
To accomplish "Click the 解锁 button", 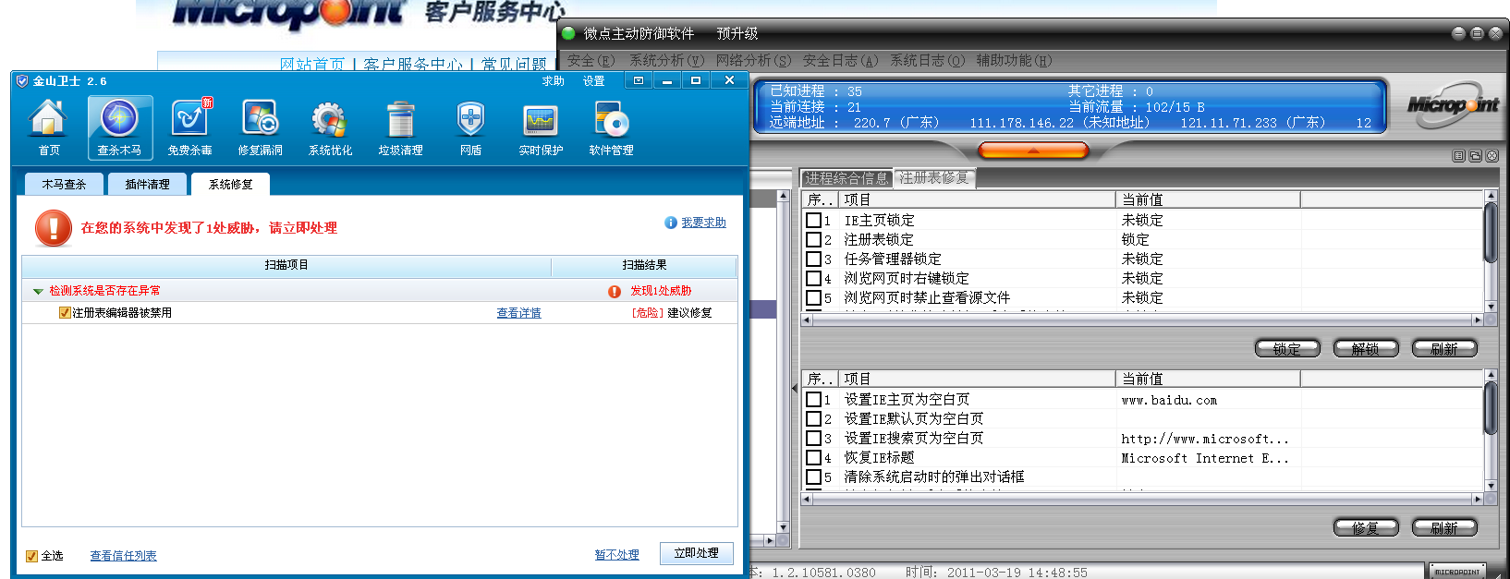I will (1366, 348).
